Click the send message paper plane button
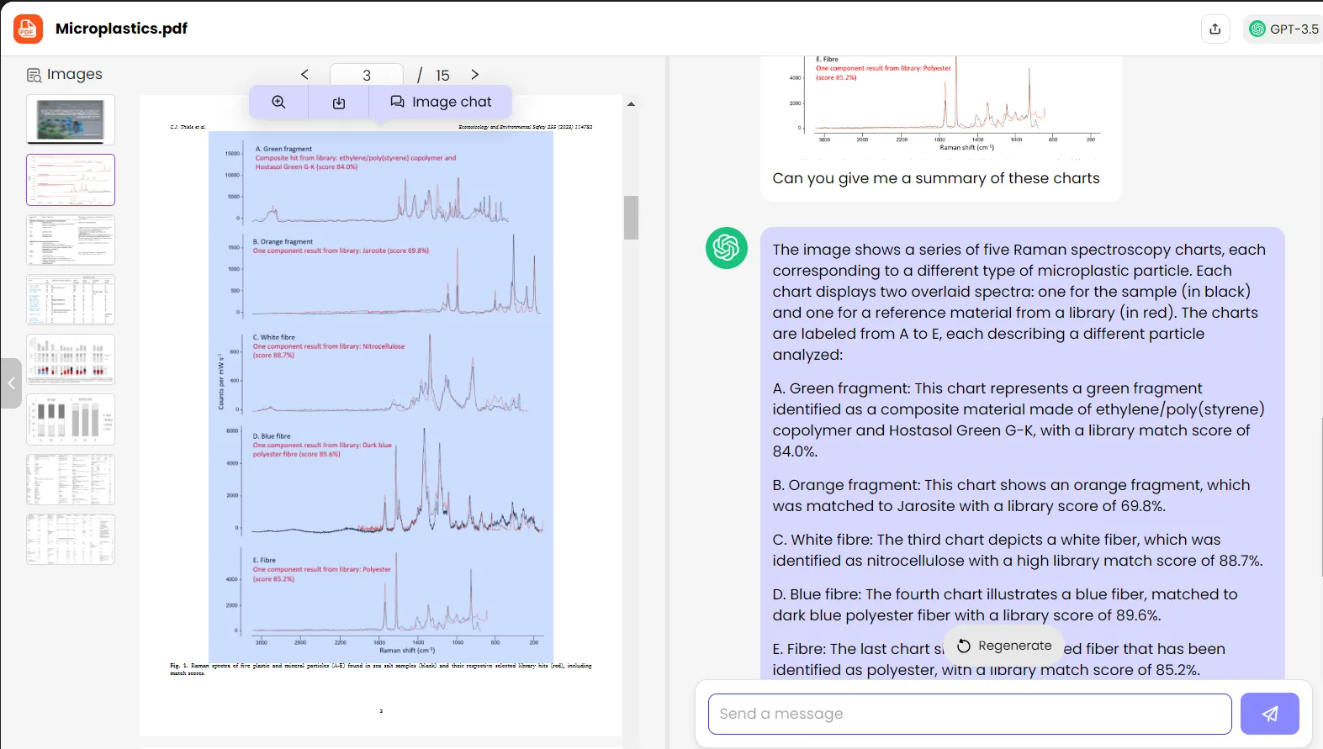The width and height of the screenshot is (1323, 749). 1269,714
